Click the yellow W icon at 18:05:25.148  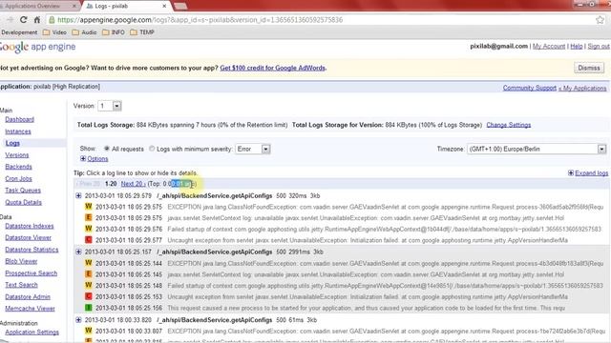[x=89, y=285]
